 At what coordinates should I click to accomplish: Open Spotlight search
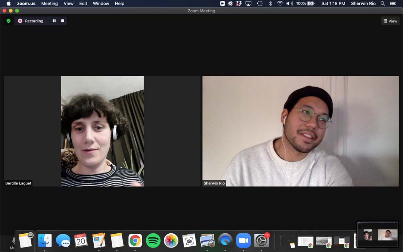(x=383, y=3)
